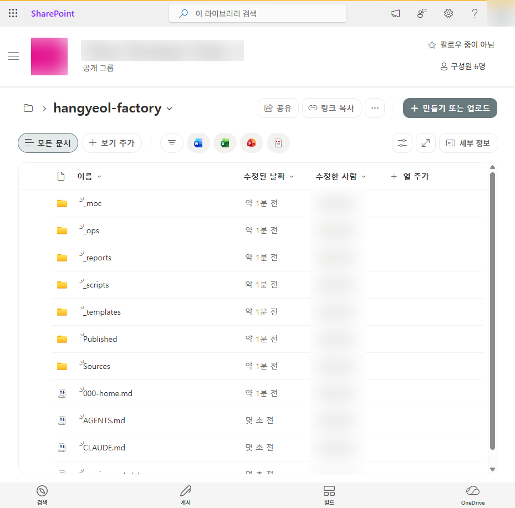Screen dimensions: 515x508
Task: Share the current folder
Action: point(278,108)
